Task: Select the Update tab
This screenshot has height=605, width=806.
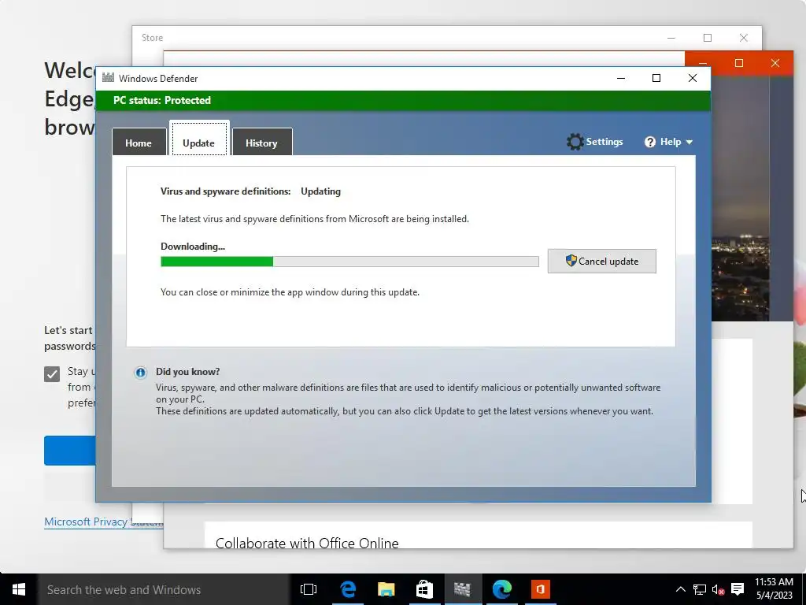Action: 199,140
